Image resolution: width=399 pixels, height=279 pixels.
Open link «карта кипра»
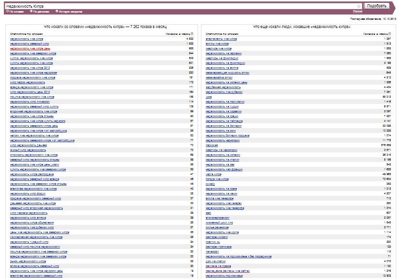pos(214,175)
